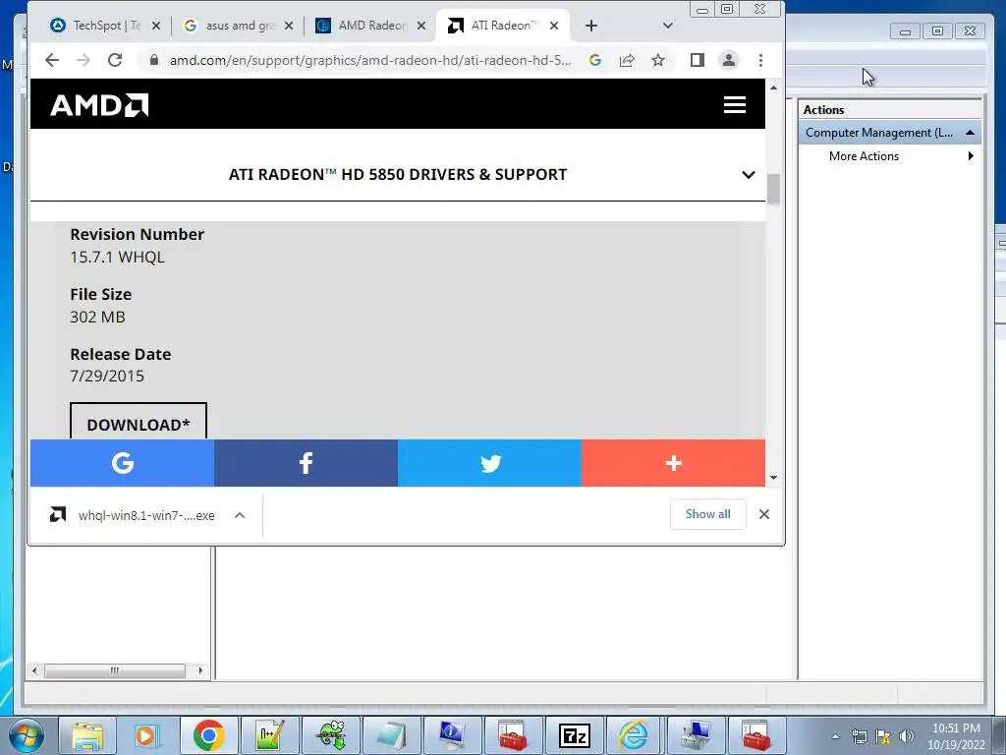Launch Internet Explorer from the taskbar

click(x=633, y=735)
